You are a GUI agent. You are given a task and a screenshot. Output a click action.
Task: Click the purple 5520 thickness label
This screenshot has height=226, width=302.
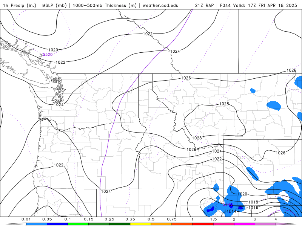point(48,55)
